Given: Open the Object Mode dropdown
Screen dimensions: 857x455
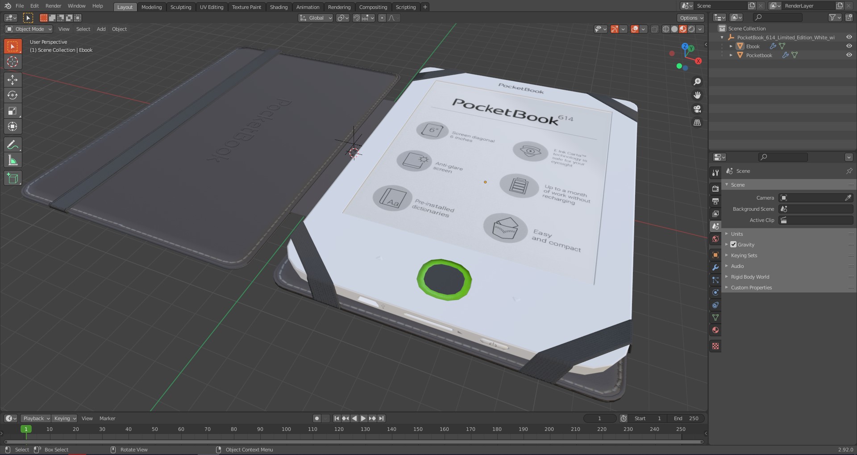Looking at the screenshot, I should 29,29.
